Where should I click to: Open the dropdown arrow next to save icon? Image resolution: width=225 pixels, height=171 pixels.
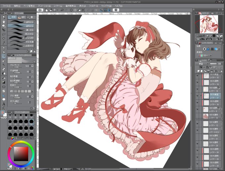point(58,10)
